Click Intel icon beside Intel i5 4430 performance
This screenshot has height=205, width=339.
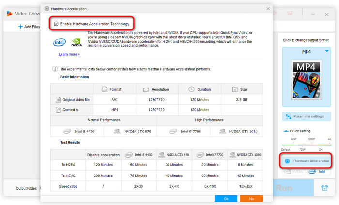pos(67,131)
